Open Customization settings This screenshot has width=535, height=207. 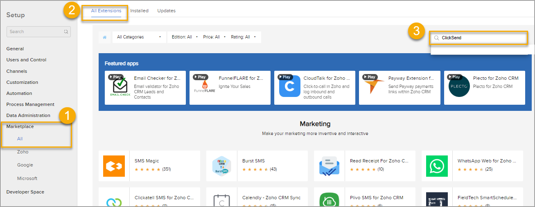click(x=22, y=82)
